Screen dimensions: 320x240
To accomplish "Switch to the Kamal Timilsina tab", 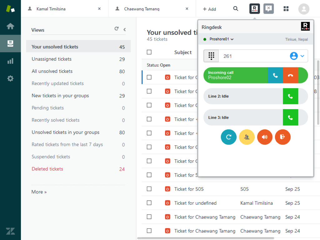I will point(52,9).
